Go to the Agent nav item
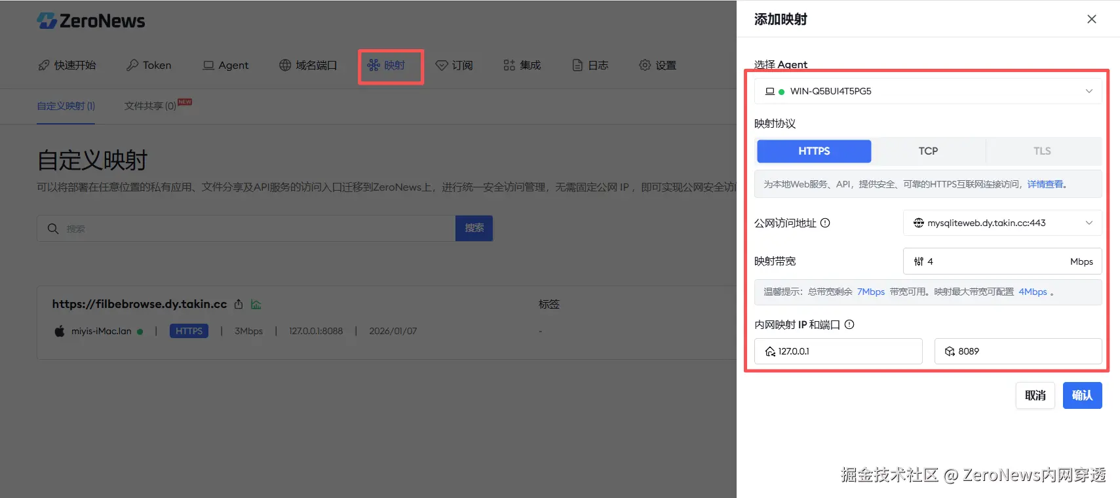The height and width of the screenshot is (498, 1120). [225, 65]
